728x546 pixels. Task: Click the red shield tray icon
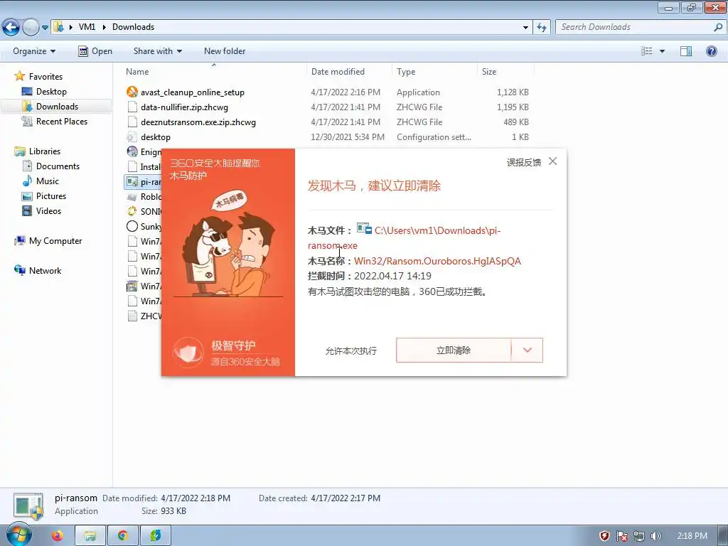(x=604, y=536)
